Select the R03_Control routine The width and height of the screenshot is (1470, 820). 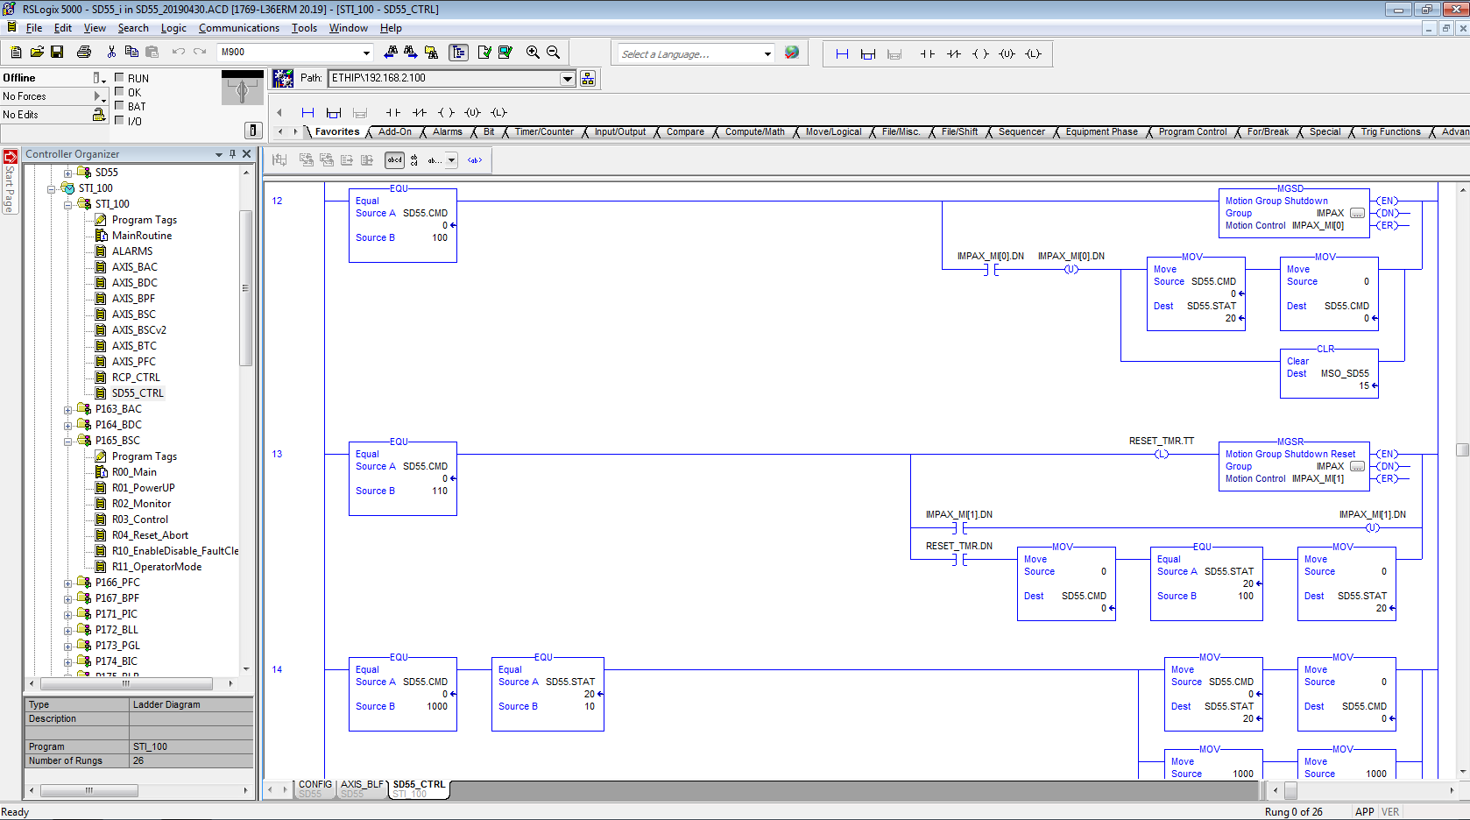[140, 520]
